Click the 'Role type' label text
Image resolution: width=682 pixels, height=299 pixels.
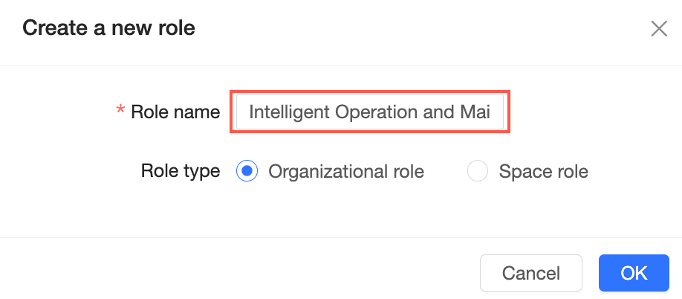coord(181,172)
